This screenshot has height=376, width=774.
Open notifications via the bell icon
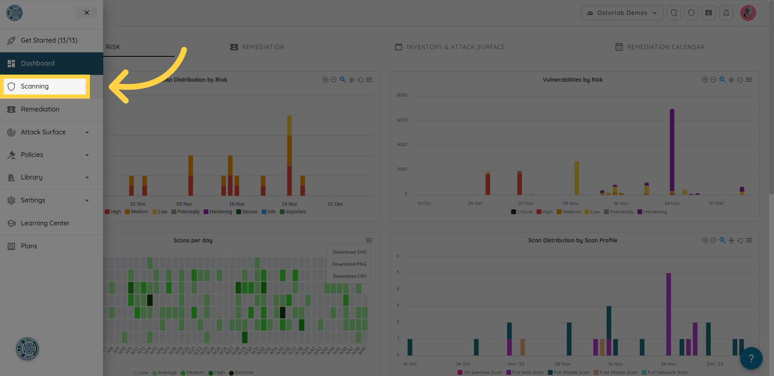click(x=726, y=13)
